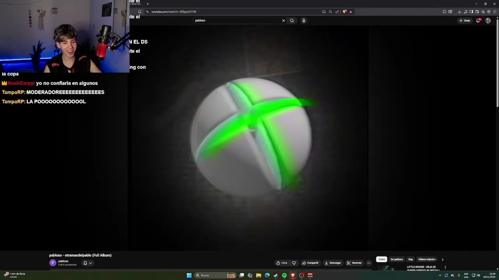Image resolution: width=499 pixels, height=280 pixels.
Task: Open the YouTube account avatar menu
Action: [x=488, y=21]
